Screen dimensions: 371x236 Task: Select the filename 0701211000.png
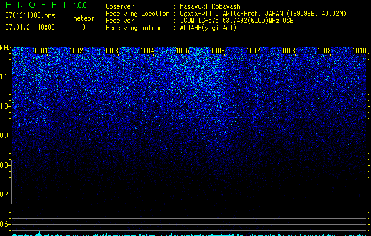(30, 15)
